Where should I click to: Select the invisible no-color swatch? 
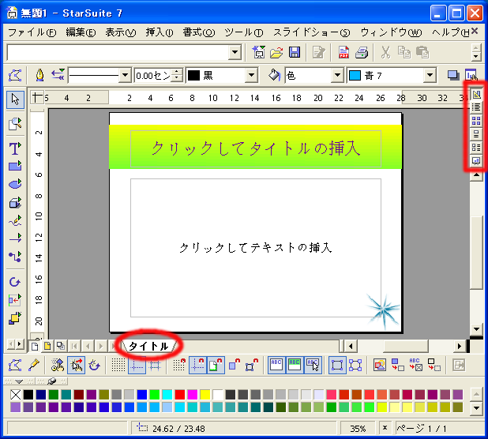click(16, 395)
